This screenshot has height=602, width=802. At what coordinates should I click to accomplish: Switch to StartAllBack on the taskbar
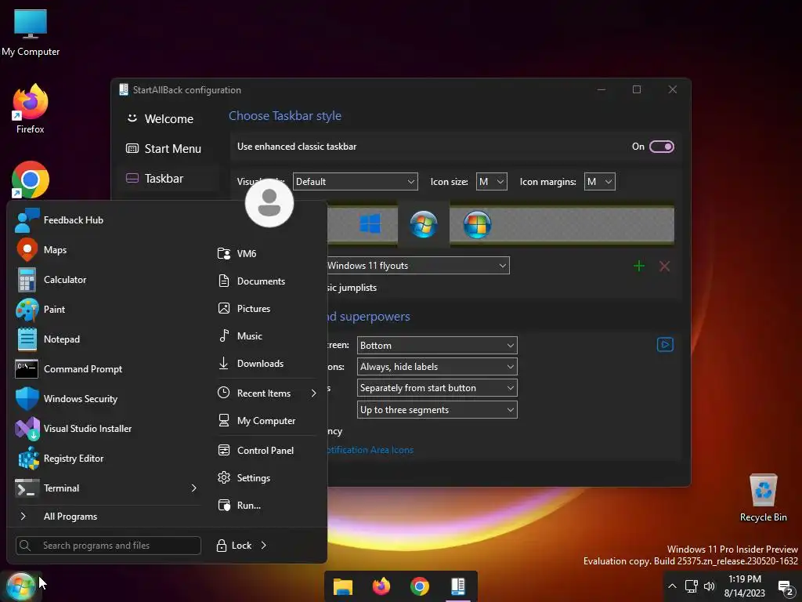point(457,586)
